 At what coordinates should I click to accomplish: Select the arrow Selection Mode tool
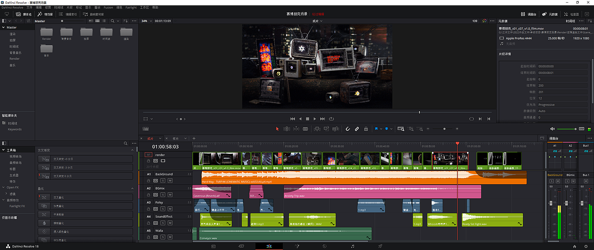coord(278,129)
